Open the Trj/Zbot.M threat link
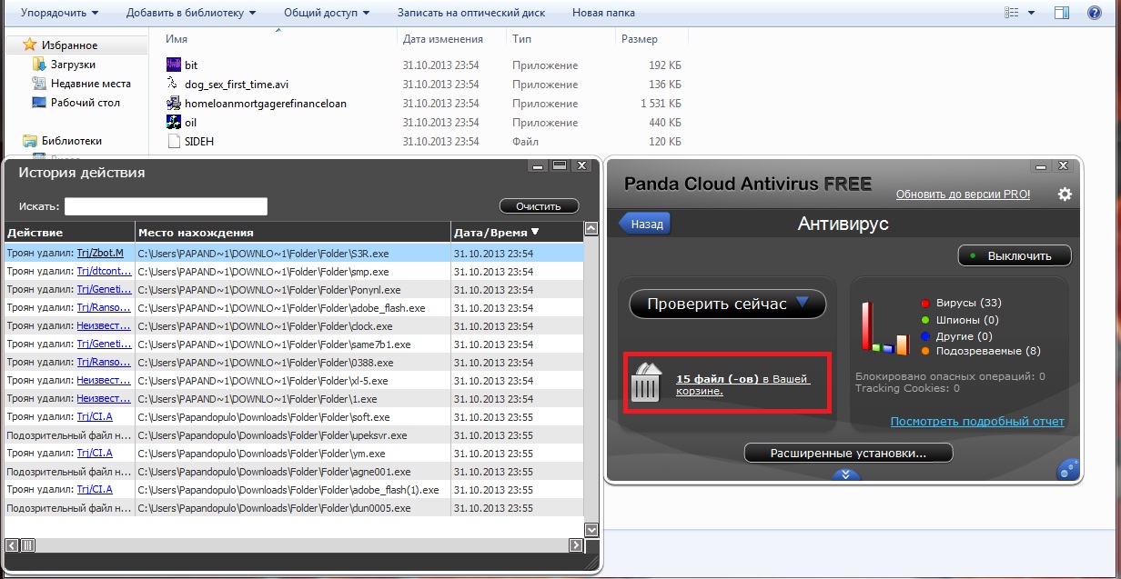 [100, 253]
